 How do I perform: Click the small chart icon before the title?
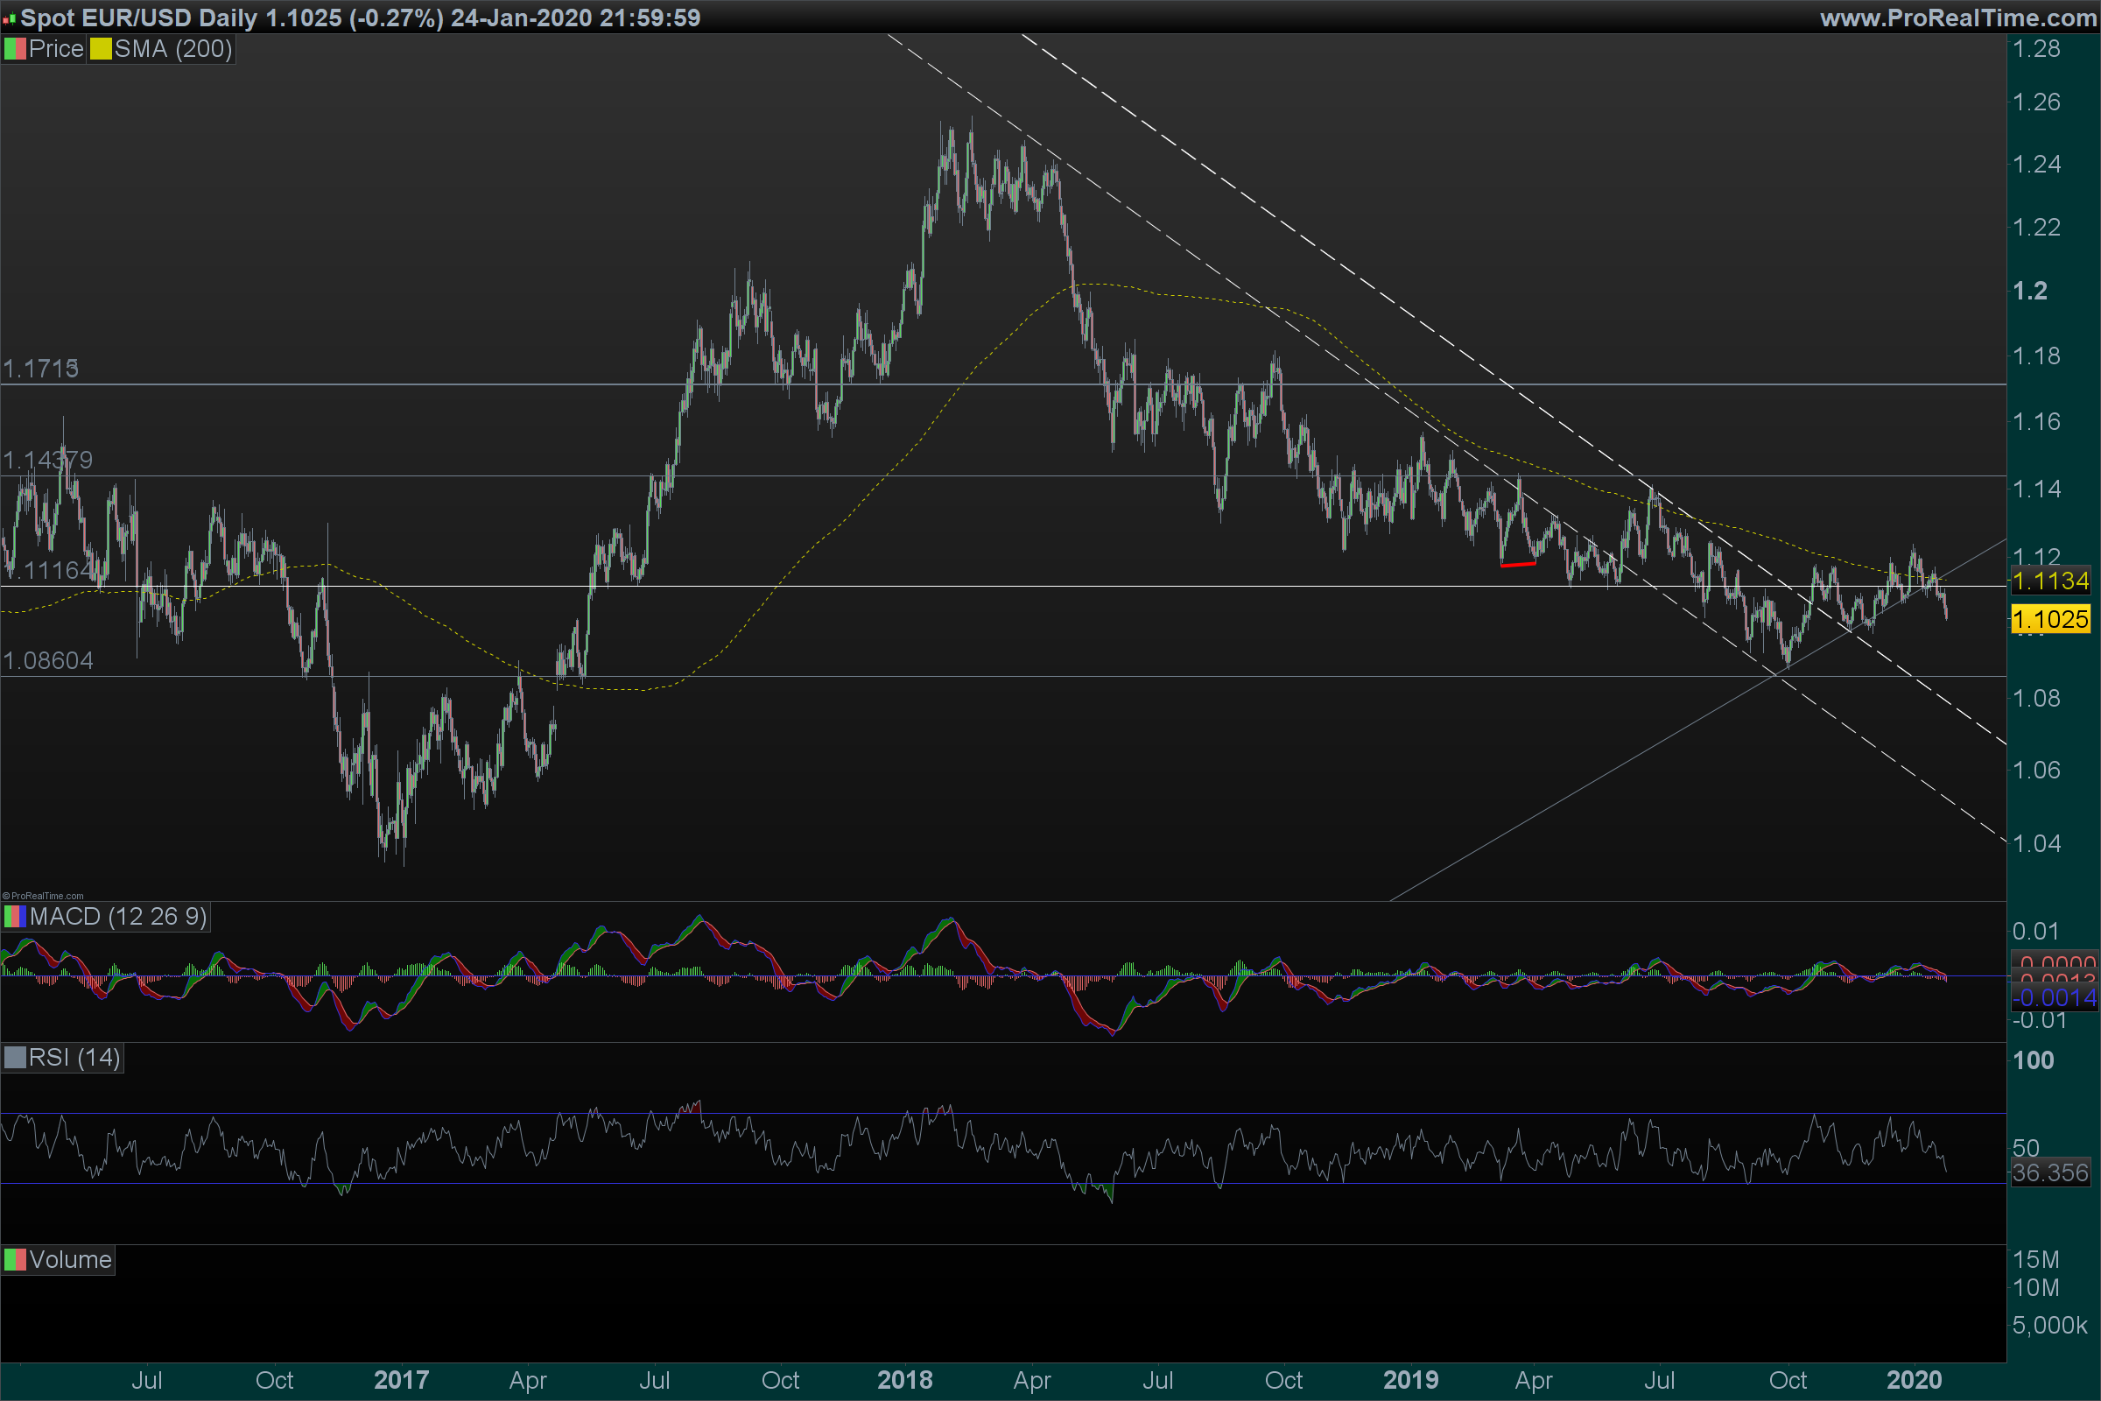pyautogui.click(x=9, y=18)
